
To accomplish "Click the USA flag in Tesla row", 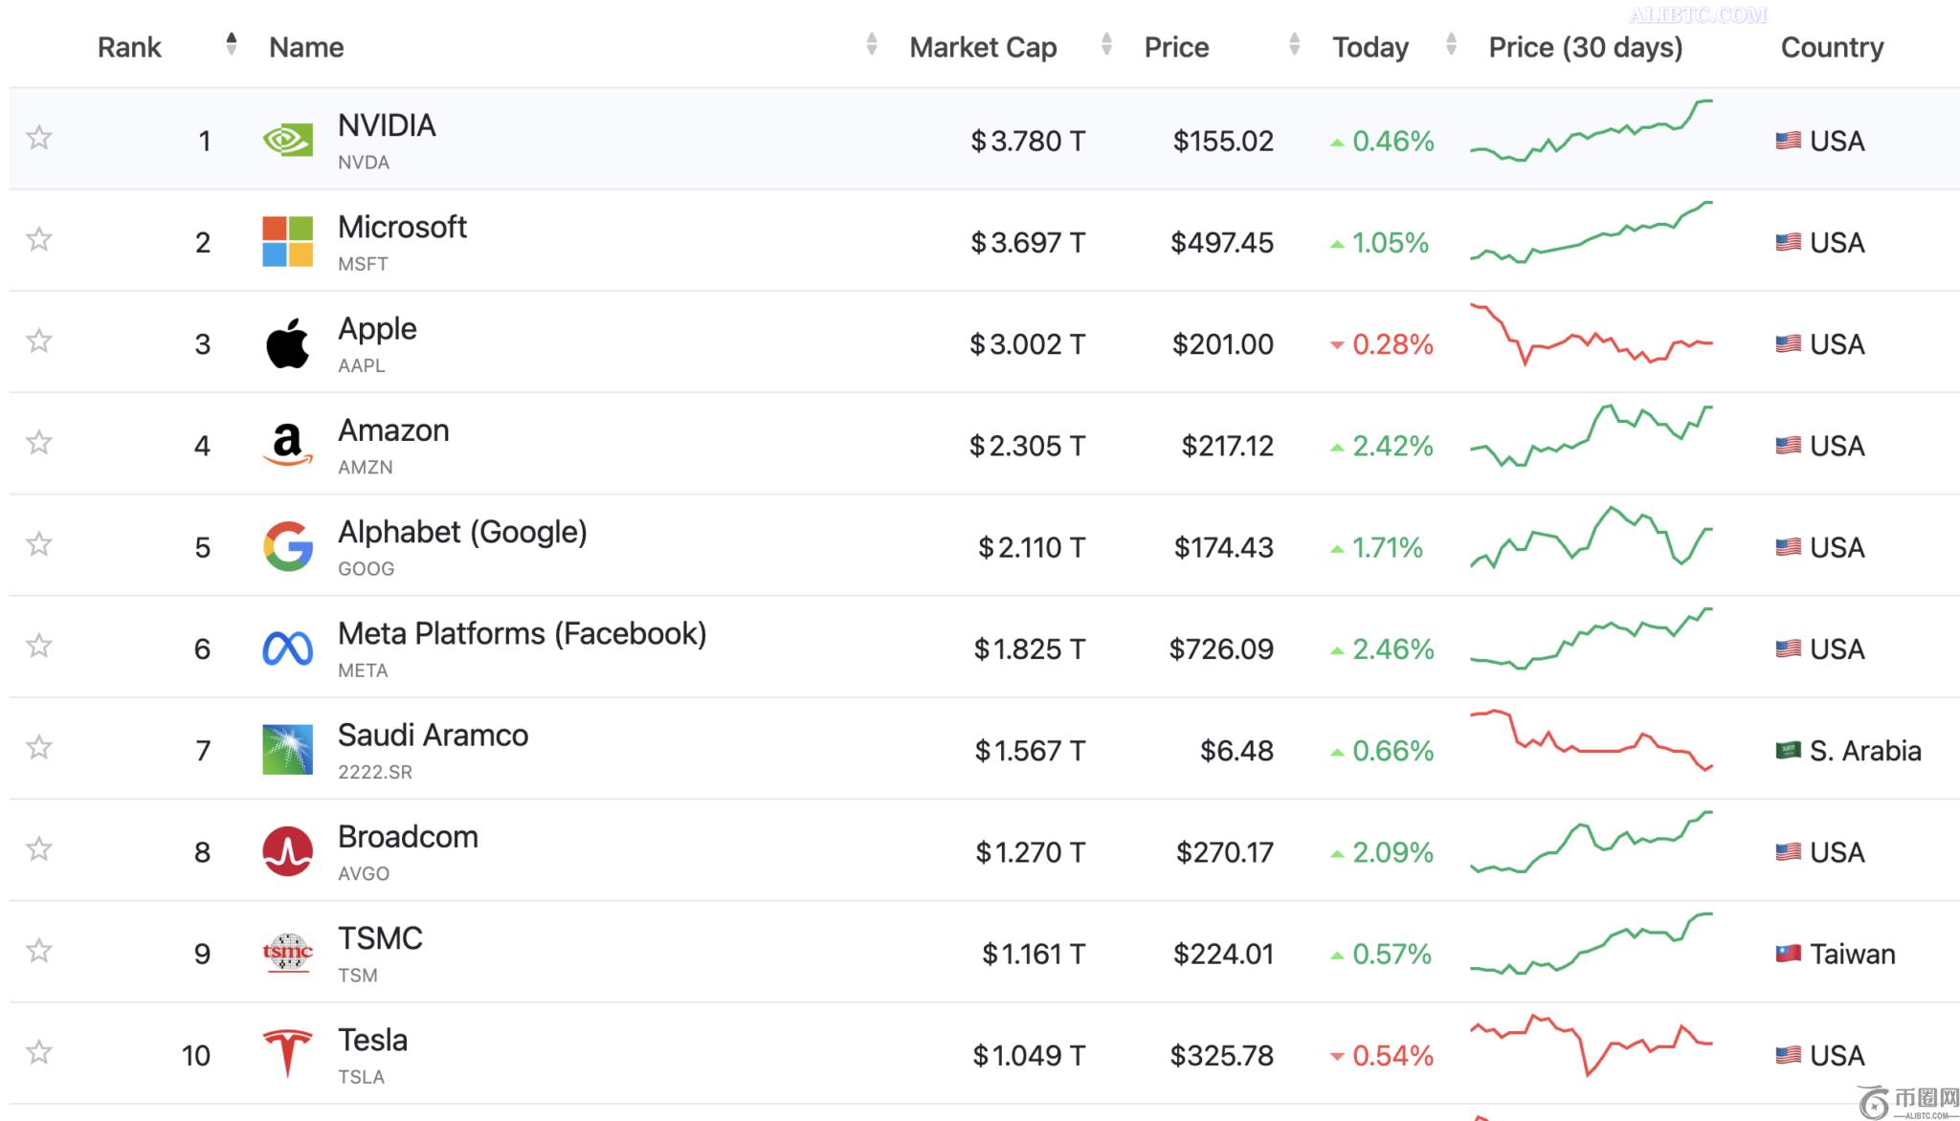I will tap(1788, 1055).
